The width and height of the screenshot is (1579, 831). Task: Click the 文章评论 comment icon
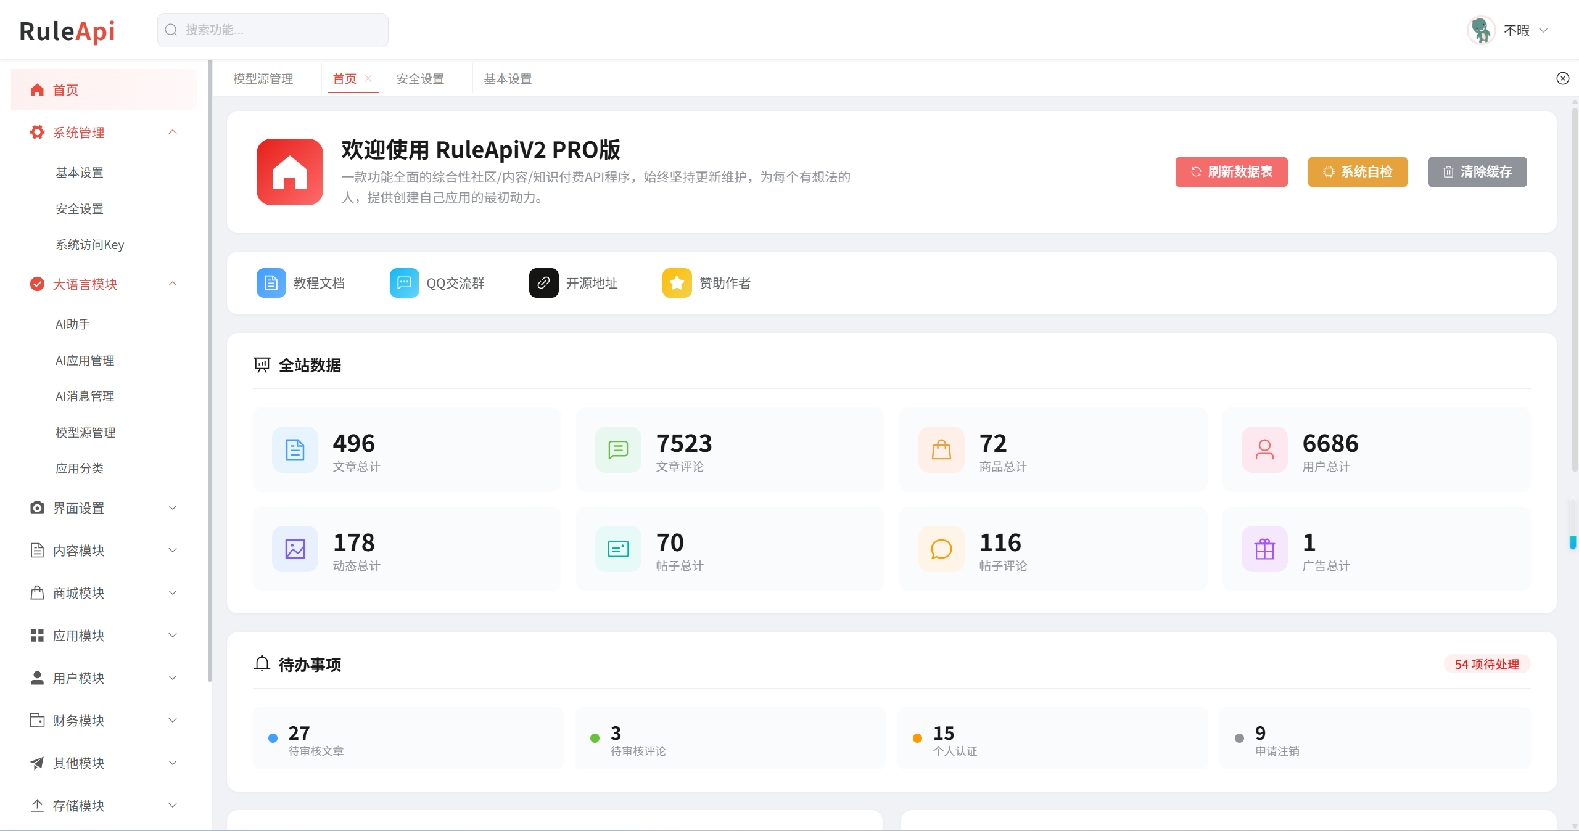[619, 450]
